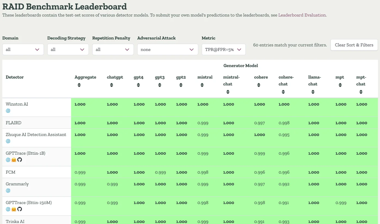Sort by gpt2 column arrows
This screenshot has width=380, height=224.
pyautogui.click(x=181, y=85)
